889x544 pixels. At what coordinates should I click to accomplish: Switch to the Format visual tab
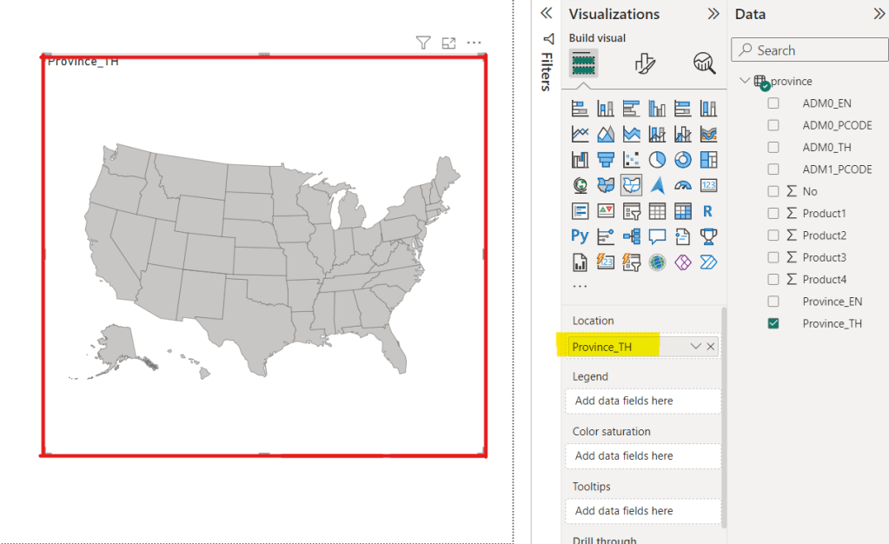[x=644, y=63]
